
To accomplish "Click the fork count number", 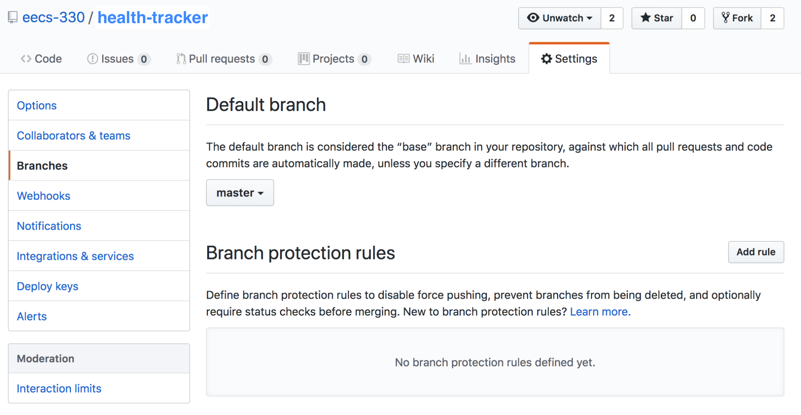I will coord(772,18).
